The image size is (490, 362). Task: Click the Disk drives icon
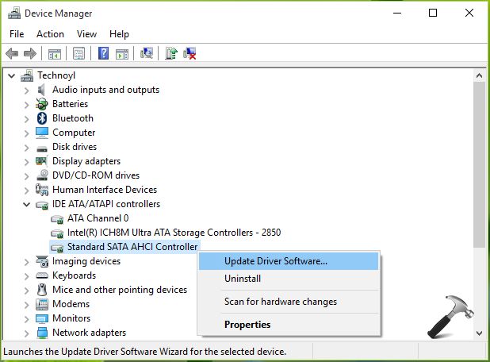(x=42, y=148)
